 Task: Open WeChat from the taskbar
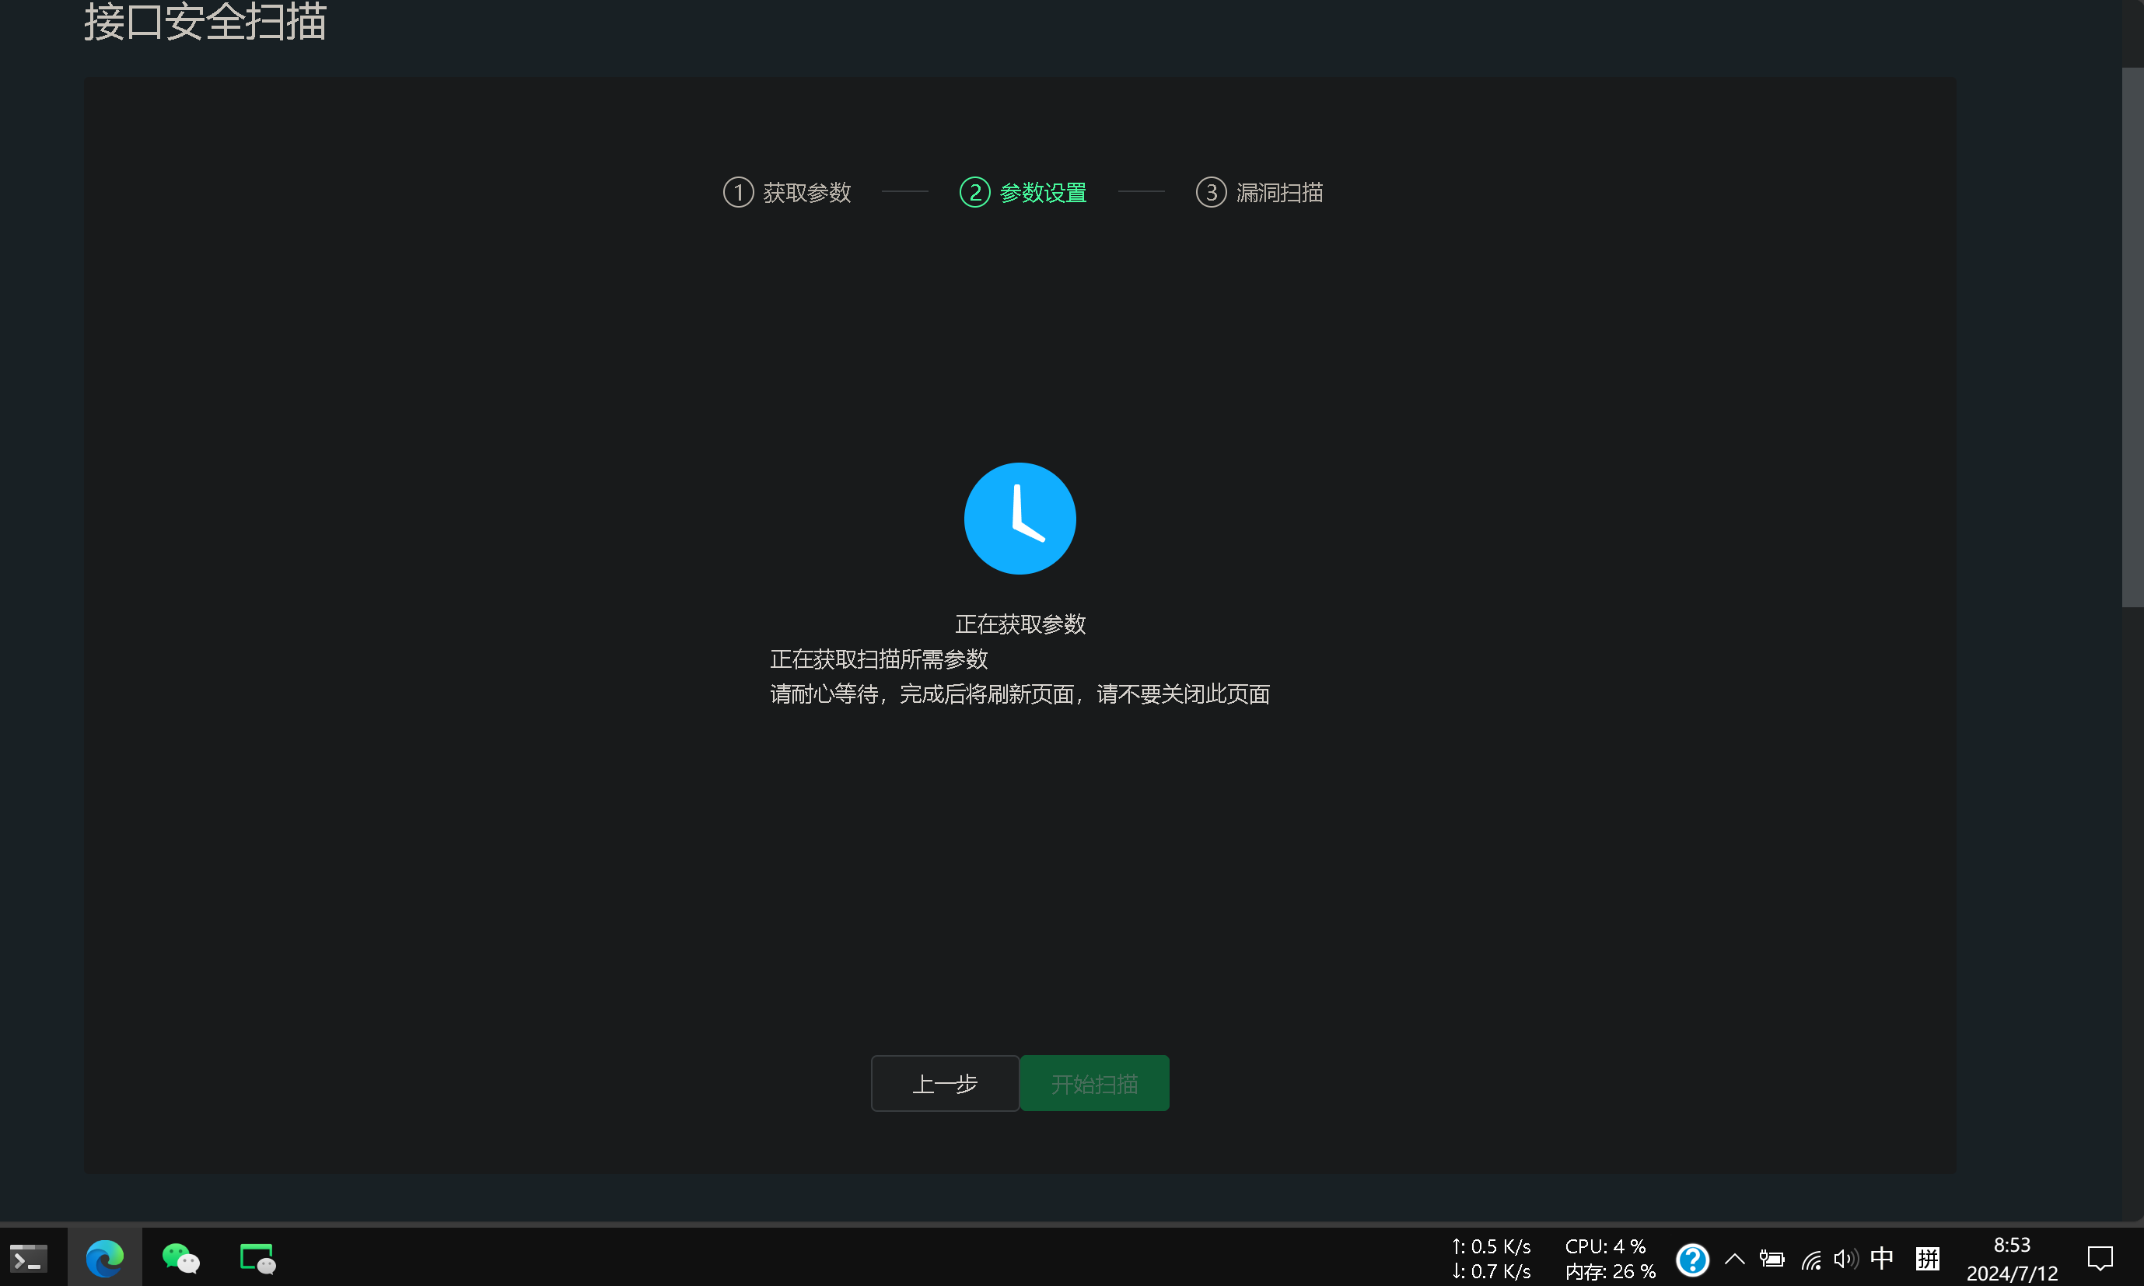[181, 1258]
